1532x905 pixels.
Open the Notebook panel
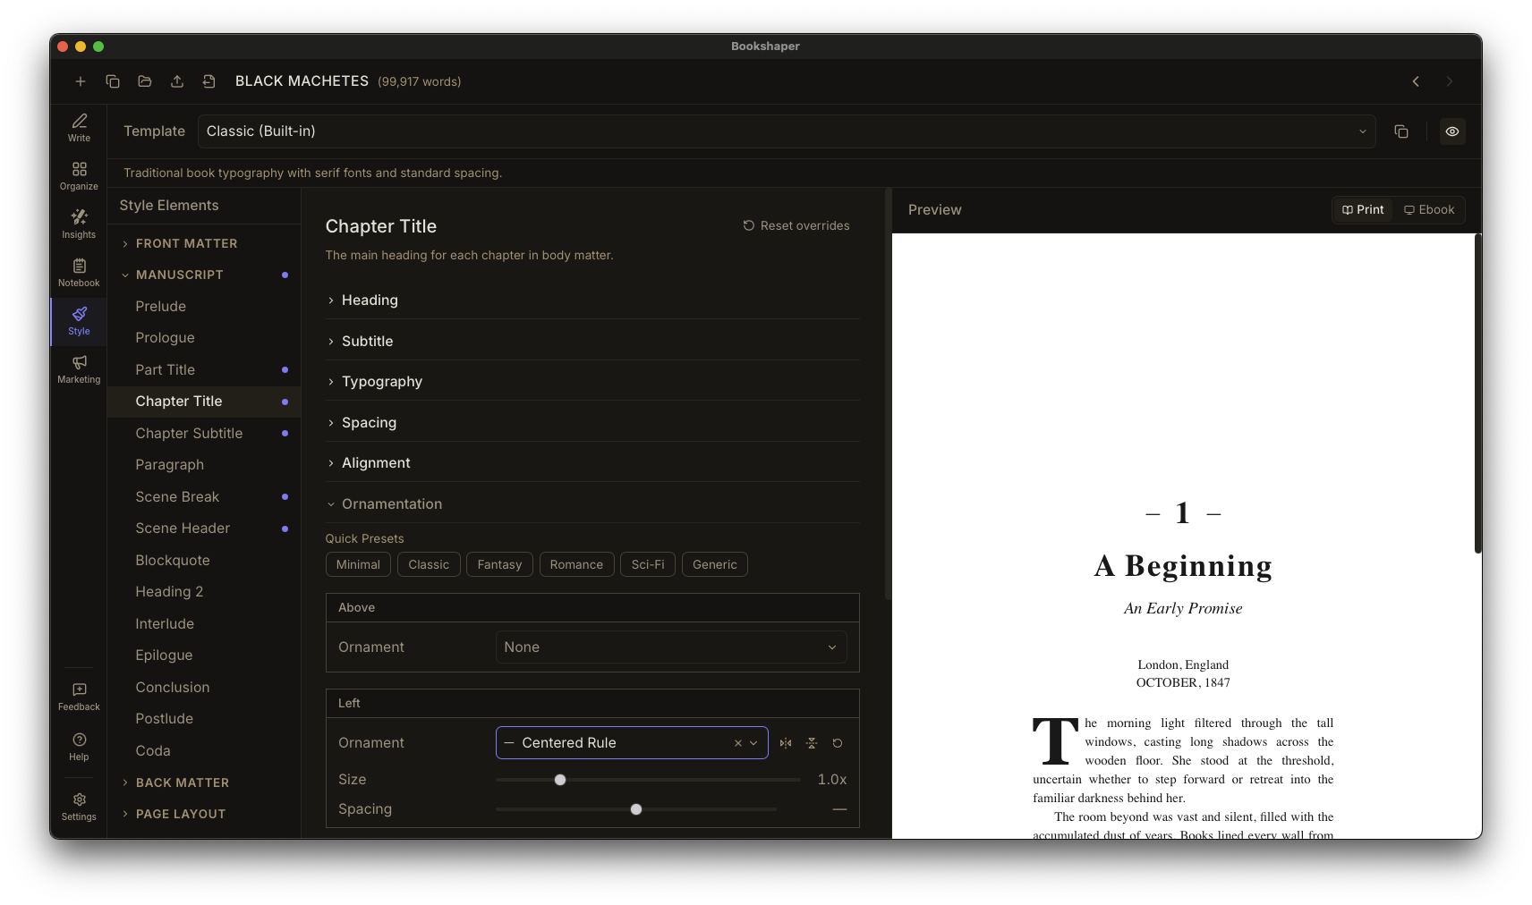click(x=79, y=272)
